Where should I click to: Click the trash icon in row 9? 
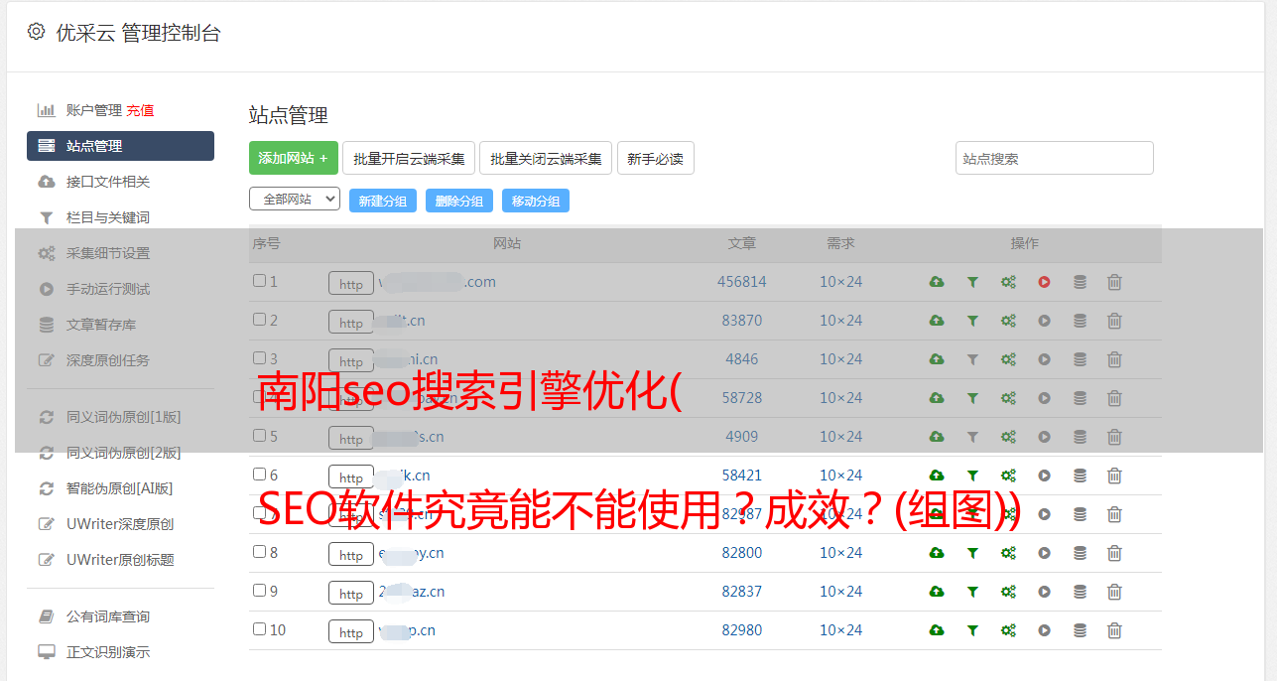pyautogui.click(x=1114, y=592)
